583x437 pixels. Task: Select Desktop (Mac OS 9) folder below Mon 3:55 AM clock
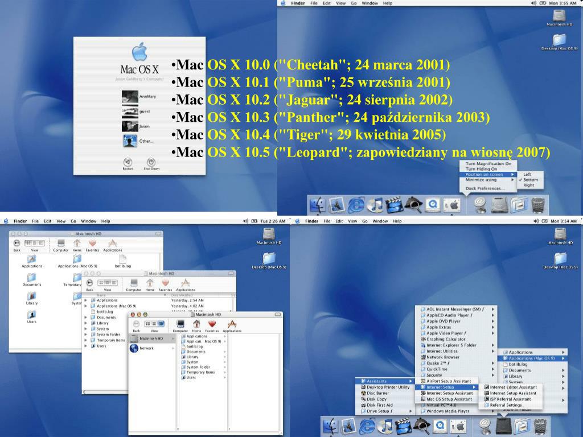coord(559,42)
